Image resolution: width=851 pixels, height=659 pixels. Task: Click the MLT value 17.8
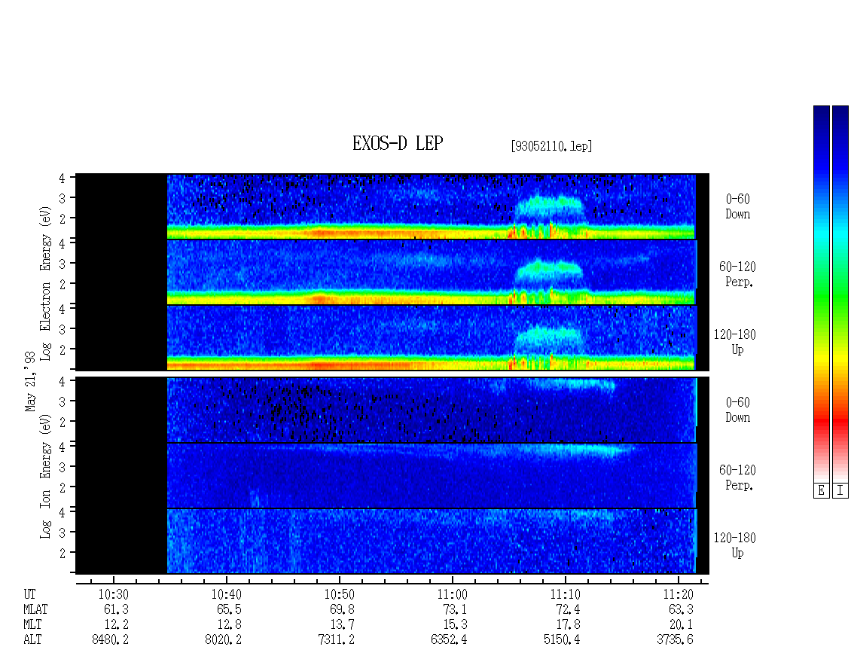pos(568,624)
